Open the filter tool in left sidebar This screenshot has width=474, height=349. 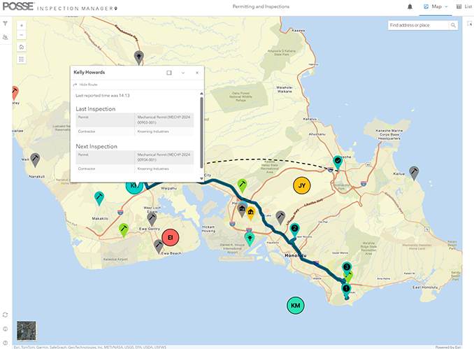5,24
